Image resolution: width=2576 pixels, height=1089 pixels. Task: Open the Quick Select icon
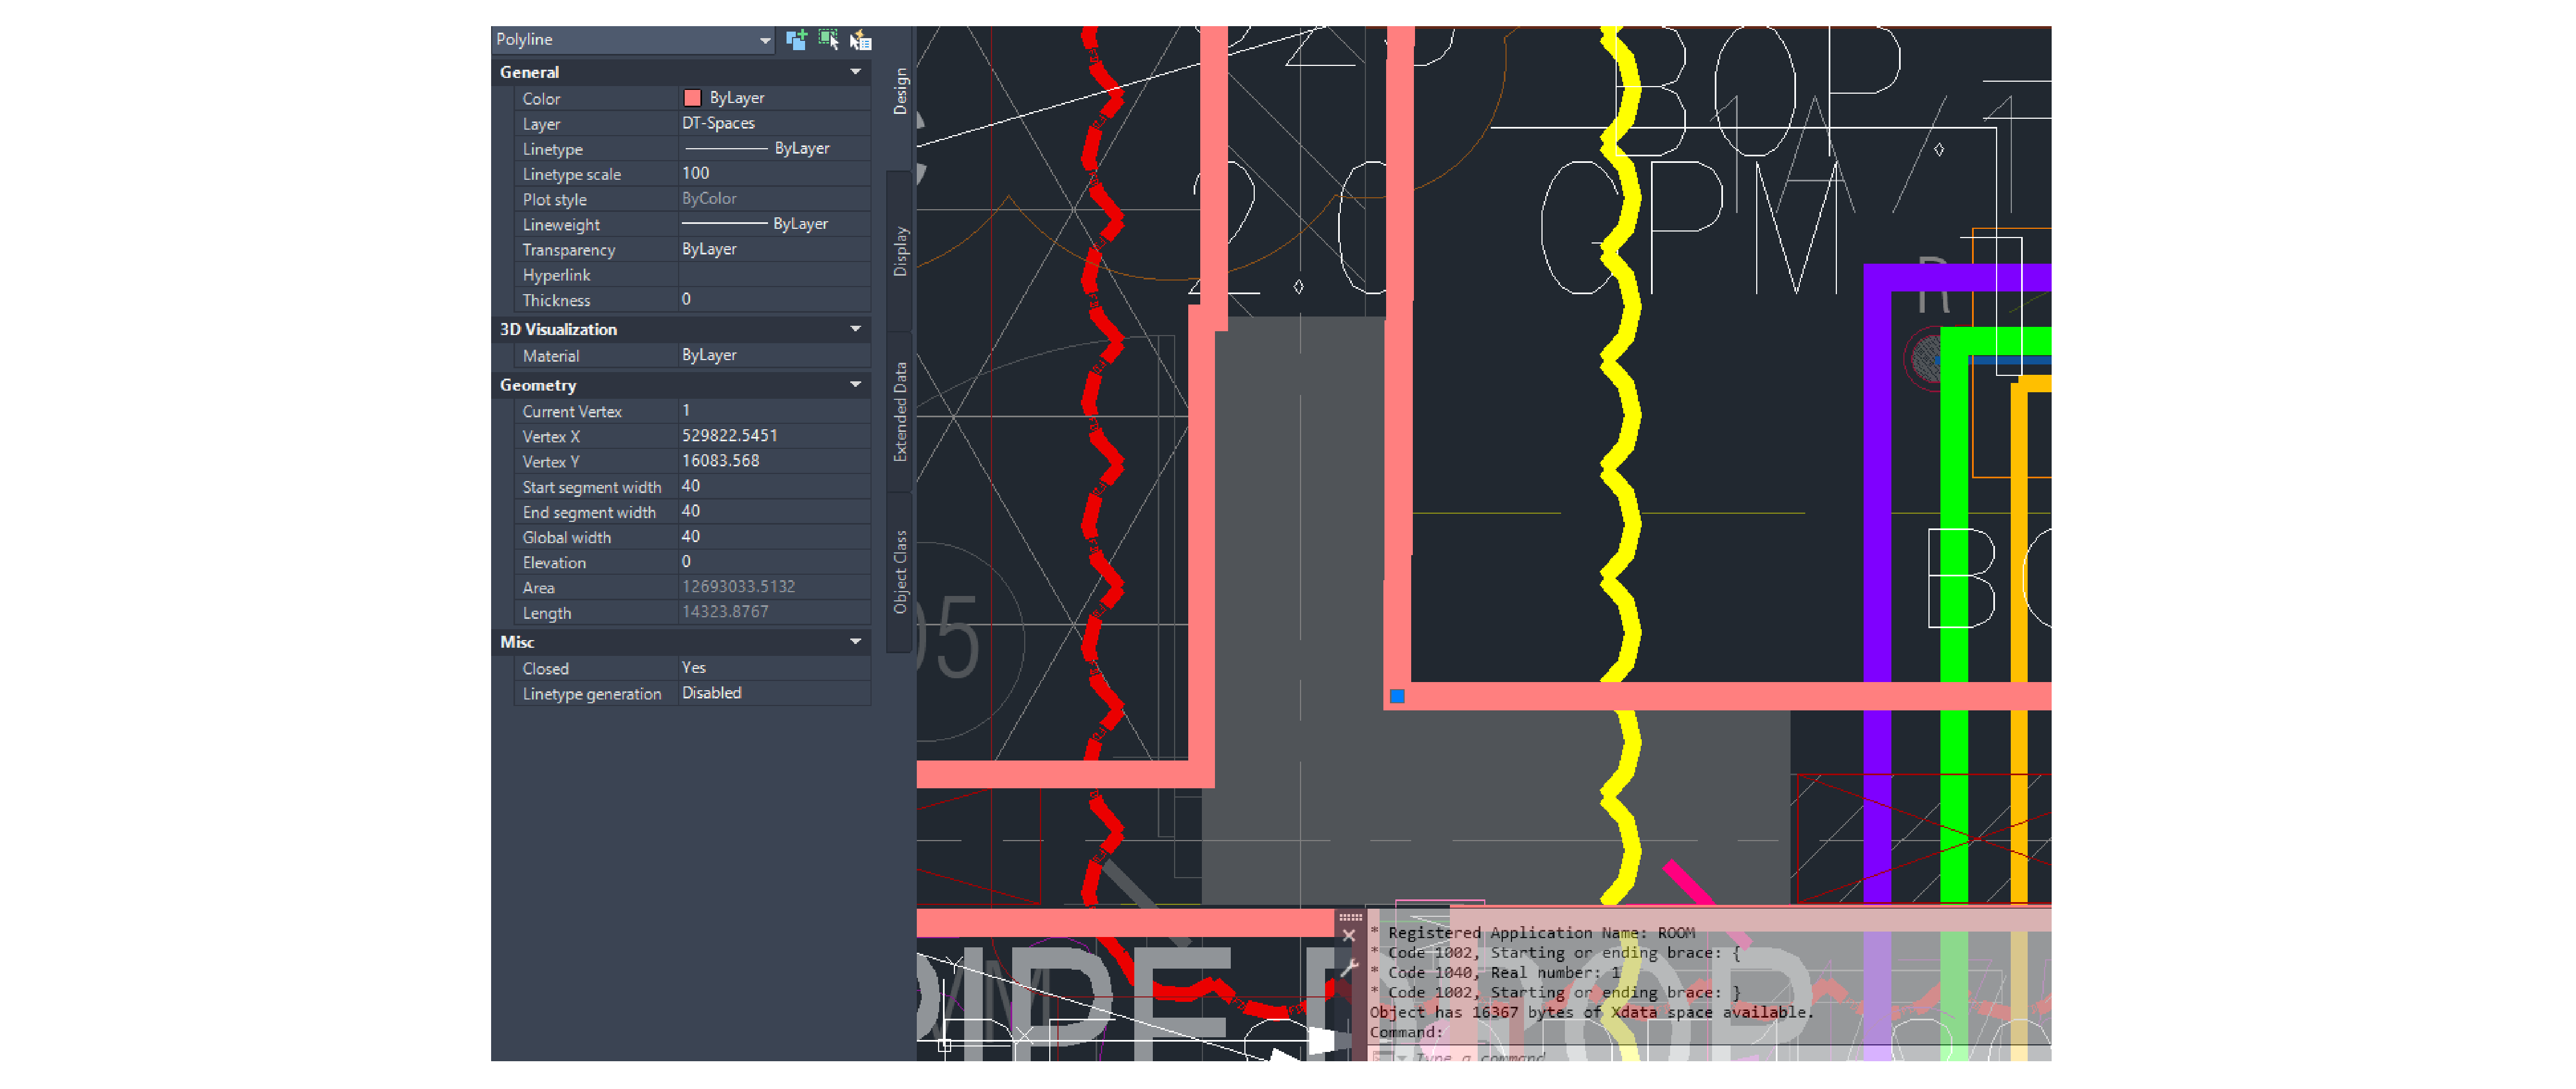pyautogui.click(x=861, y=40)
